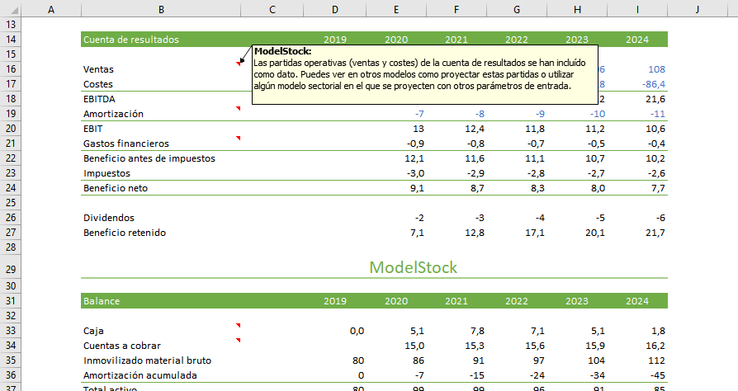Select the Beneficio retenido 2024 value 21,7
Viewport: 738px width, 391px height.
coord(637,233)
